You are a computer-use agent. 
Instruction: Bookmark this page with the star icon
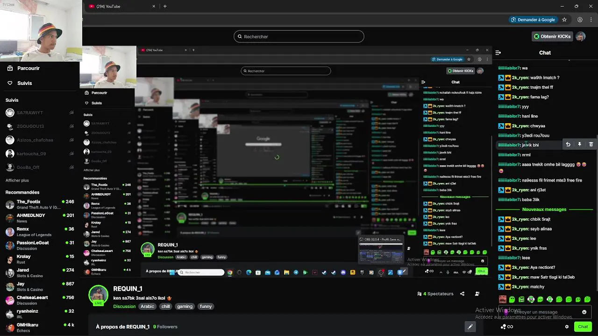tap(564, 20)
